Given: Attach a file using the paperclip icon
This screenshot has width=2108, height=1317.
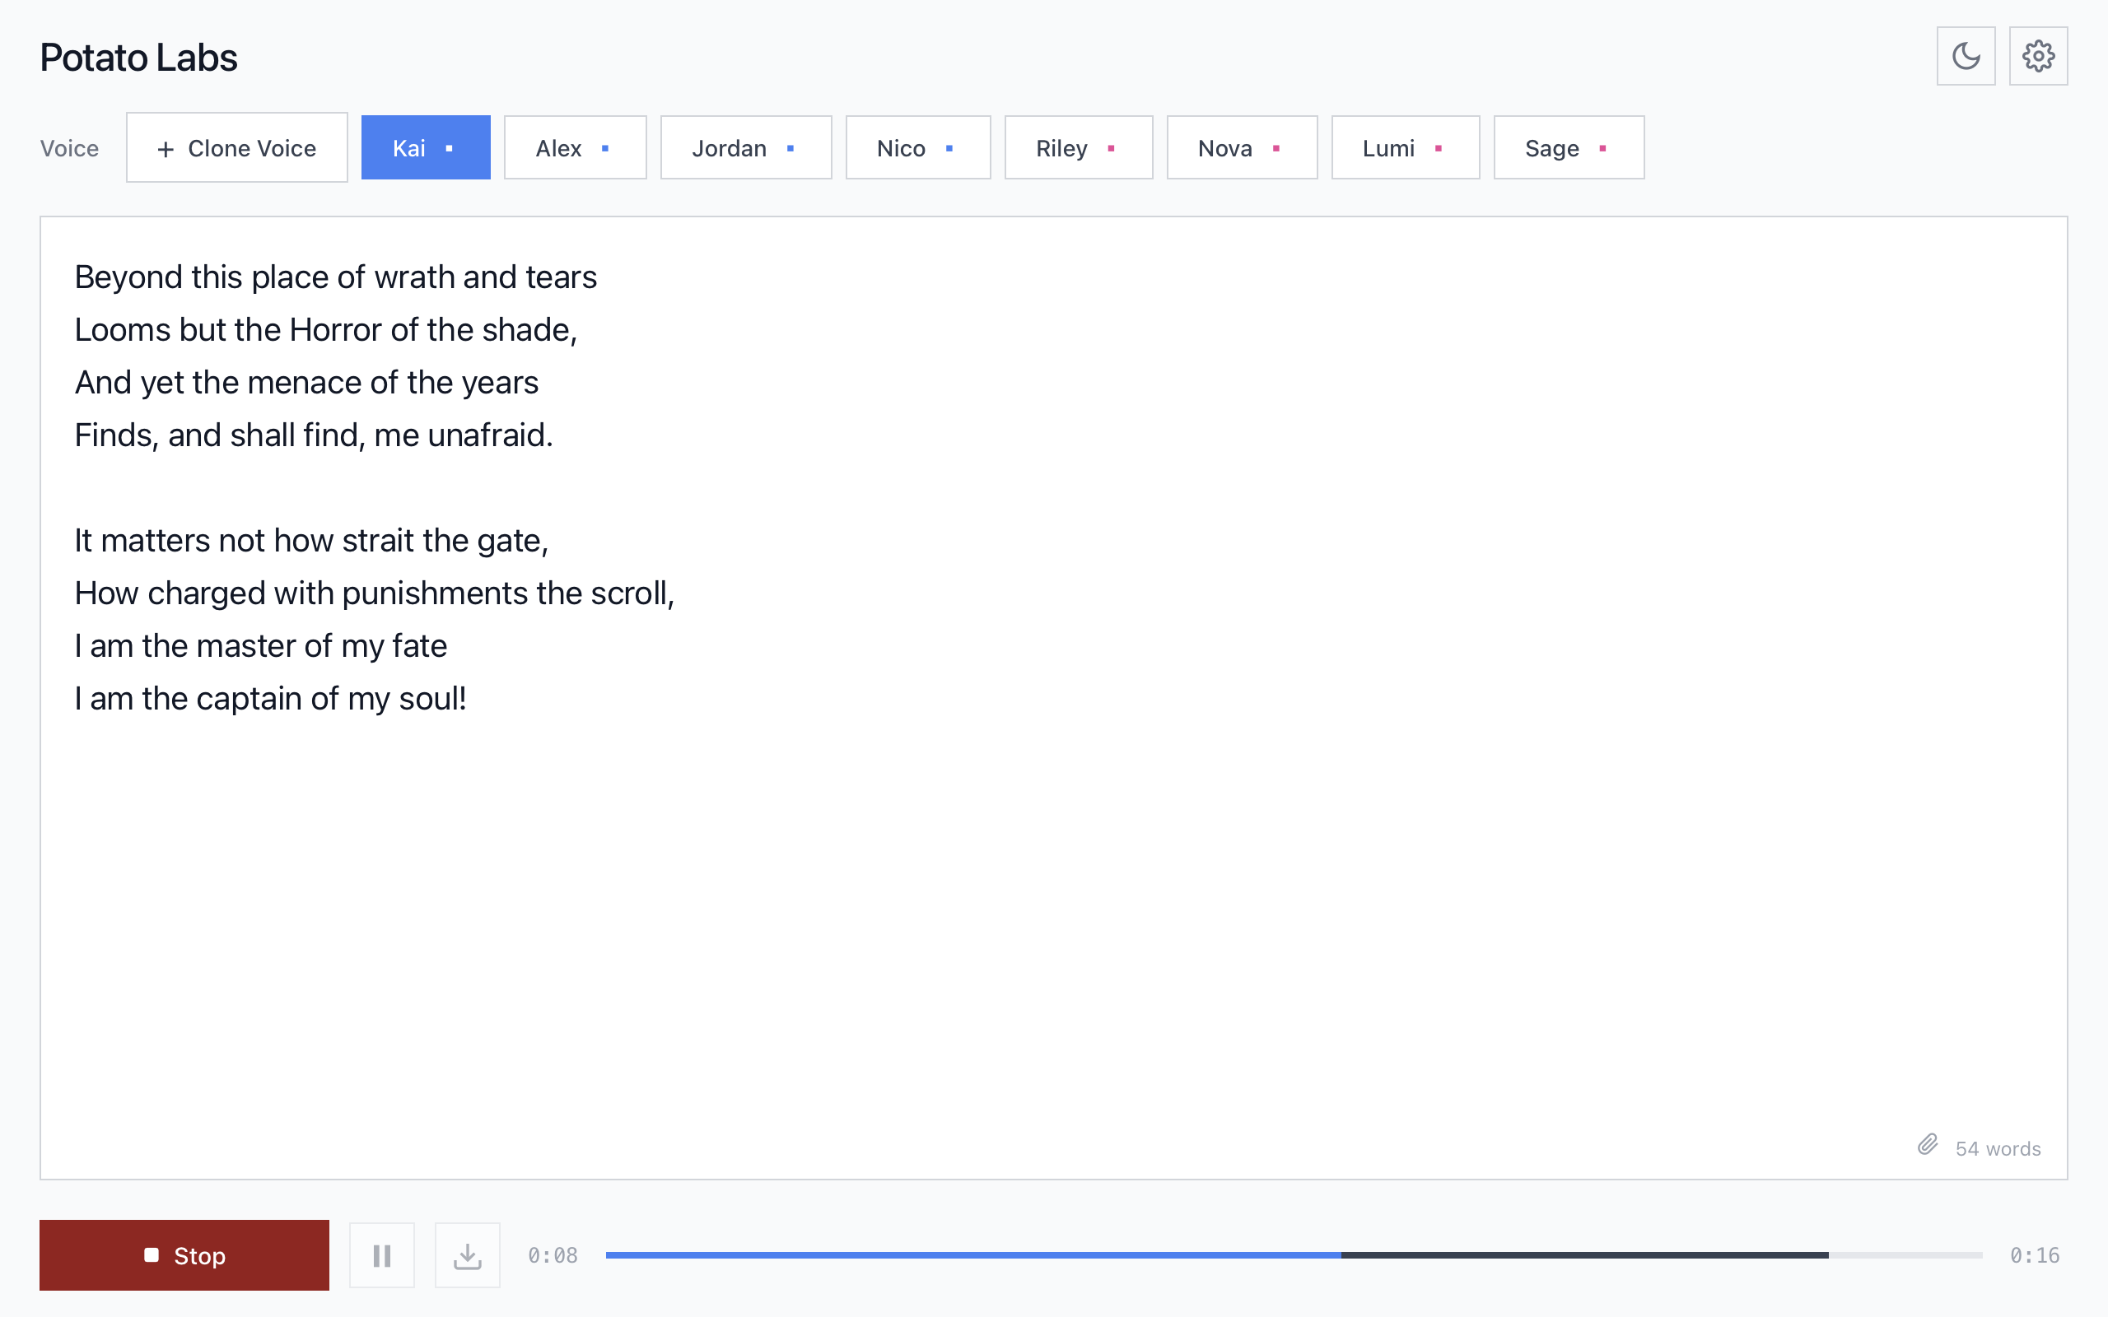Looking at the screenshot, I should [1928, 1147].
